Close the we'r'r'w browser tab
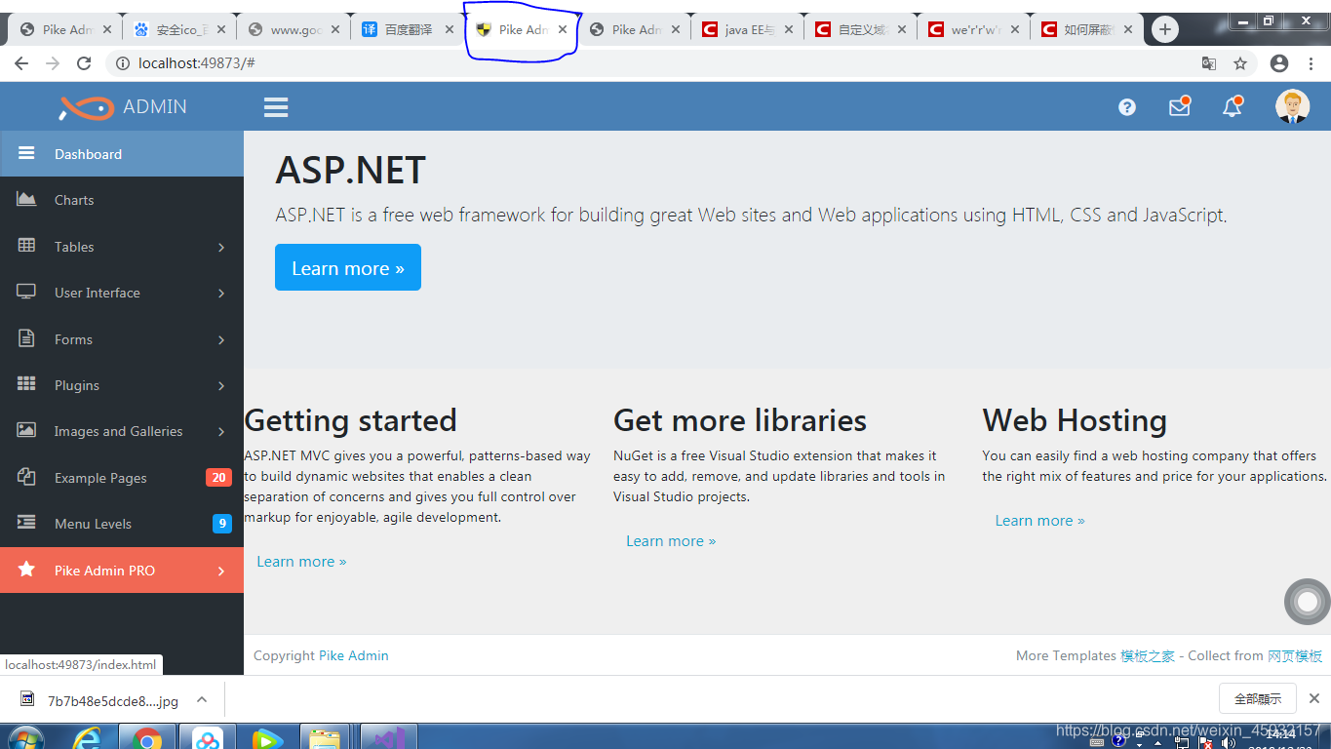The width and height of the screenshot is (1331, 749). [1016, 30]
